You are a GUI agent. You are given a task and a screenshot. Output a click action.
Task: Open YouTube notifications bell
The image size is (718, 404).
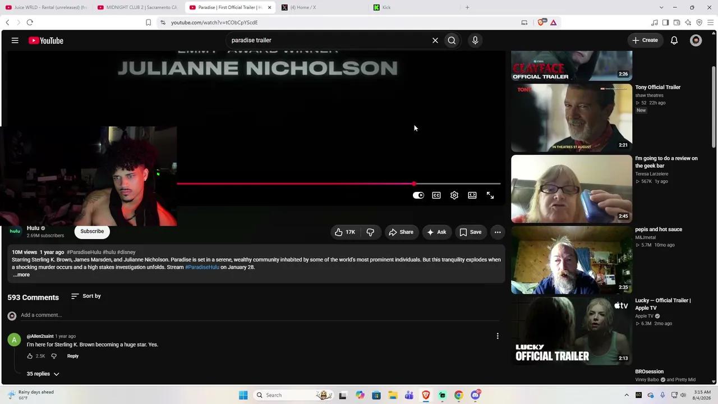674,40
